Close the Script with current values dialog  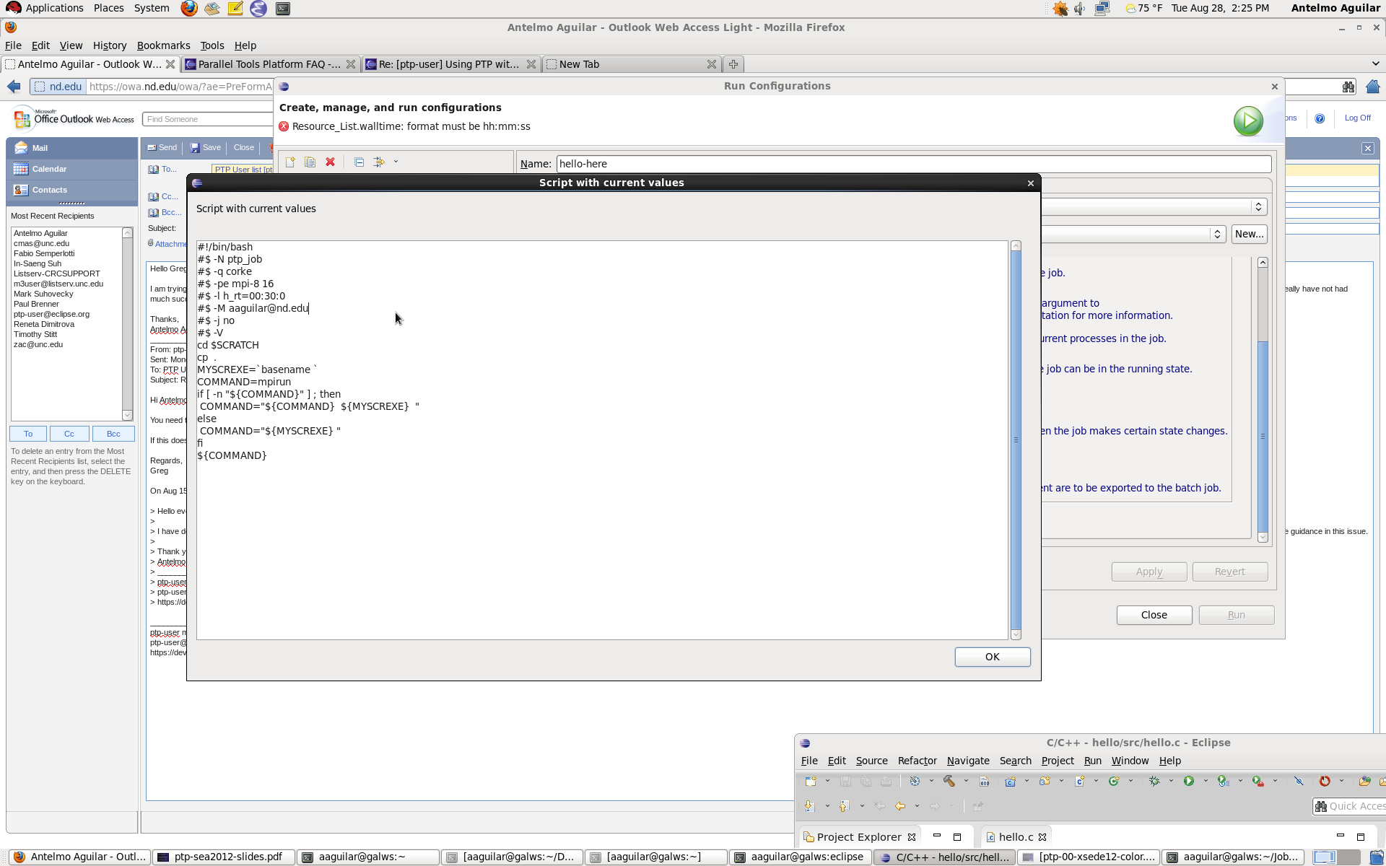point(1030,183)
